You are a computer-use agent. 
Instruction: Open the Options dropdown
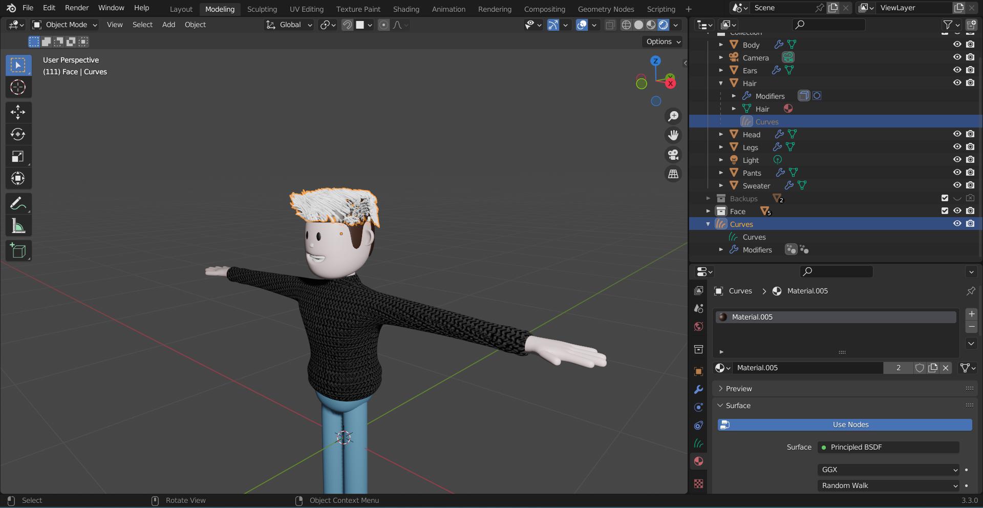[x=663, y=41]
